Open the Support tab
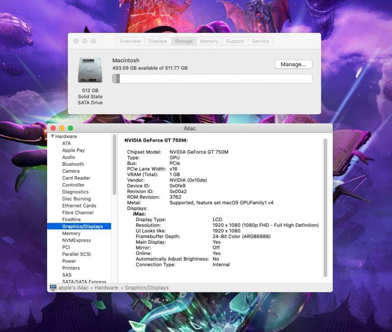Image resolution: width=392 pixels, height=332 pixels. [x=235, y=41]
